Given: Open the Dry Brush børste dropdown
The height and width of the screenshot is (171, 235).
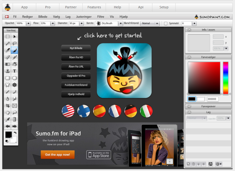Looking at the screenshot, I should [x=121, y=24].
